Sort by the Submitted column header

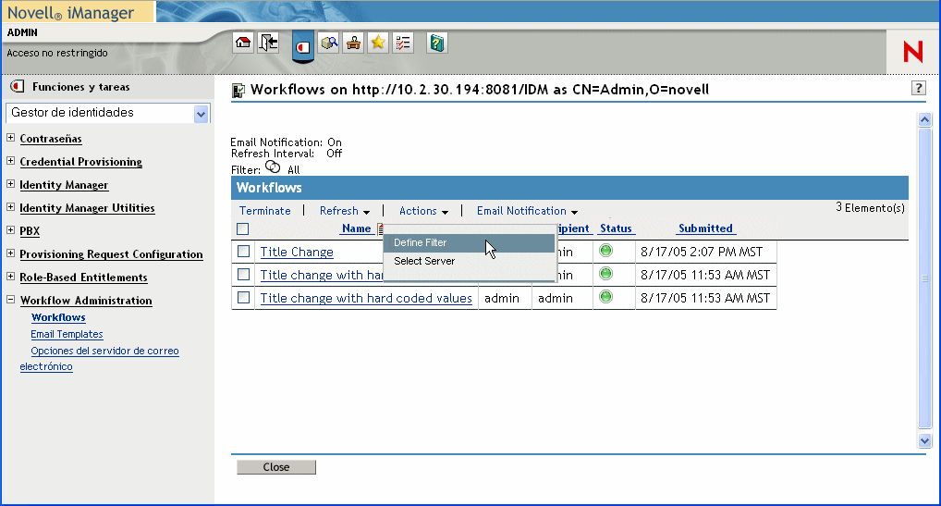(x=705, y=228)
